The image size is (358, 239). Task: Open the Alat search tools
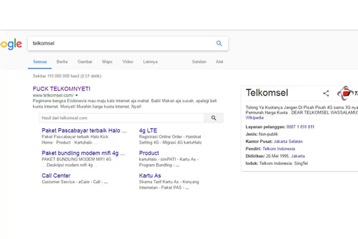219,62
